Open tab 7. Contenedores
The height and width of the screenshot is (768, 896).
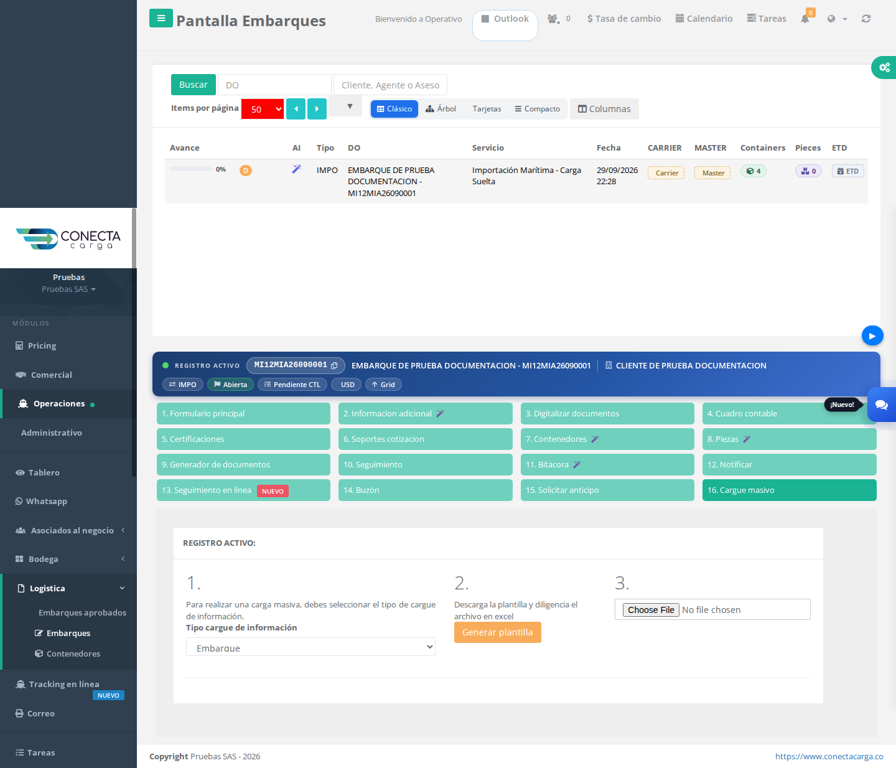click(607, 439)
